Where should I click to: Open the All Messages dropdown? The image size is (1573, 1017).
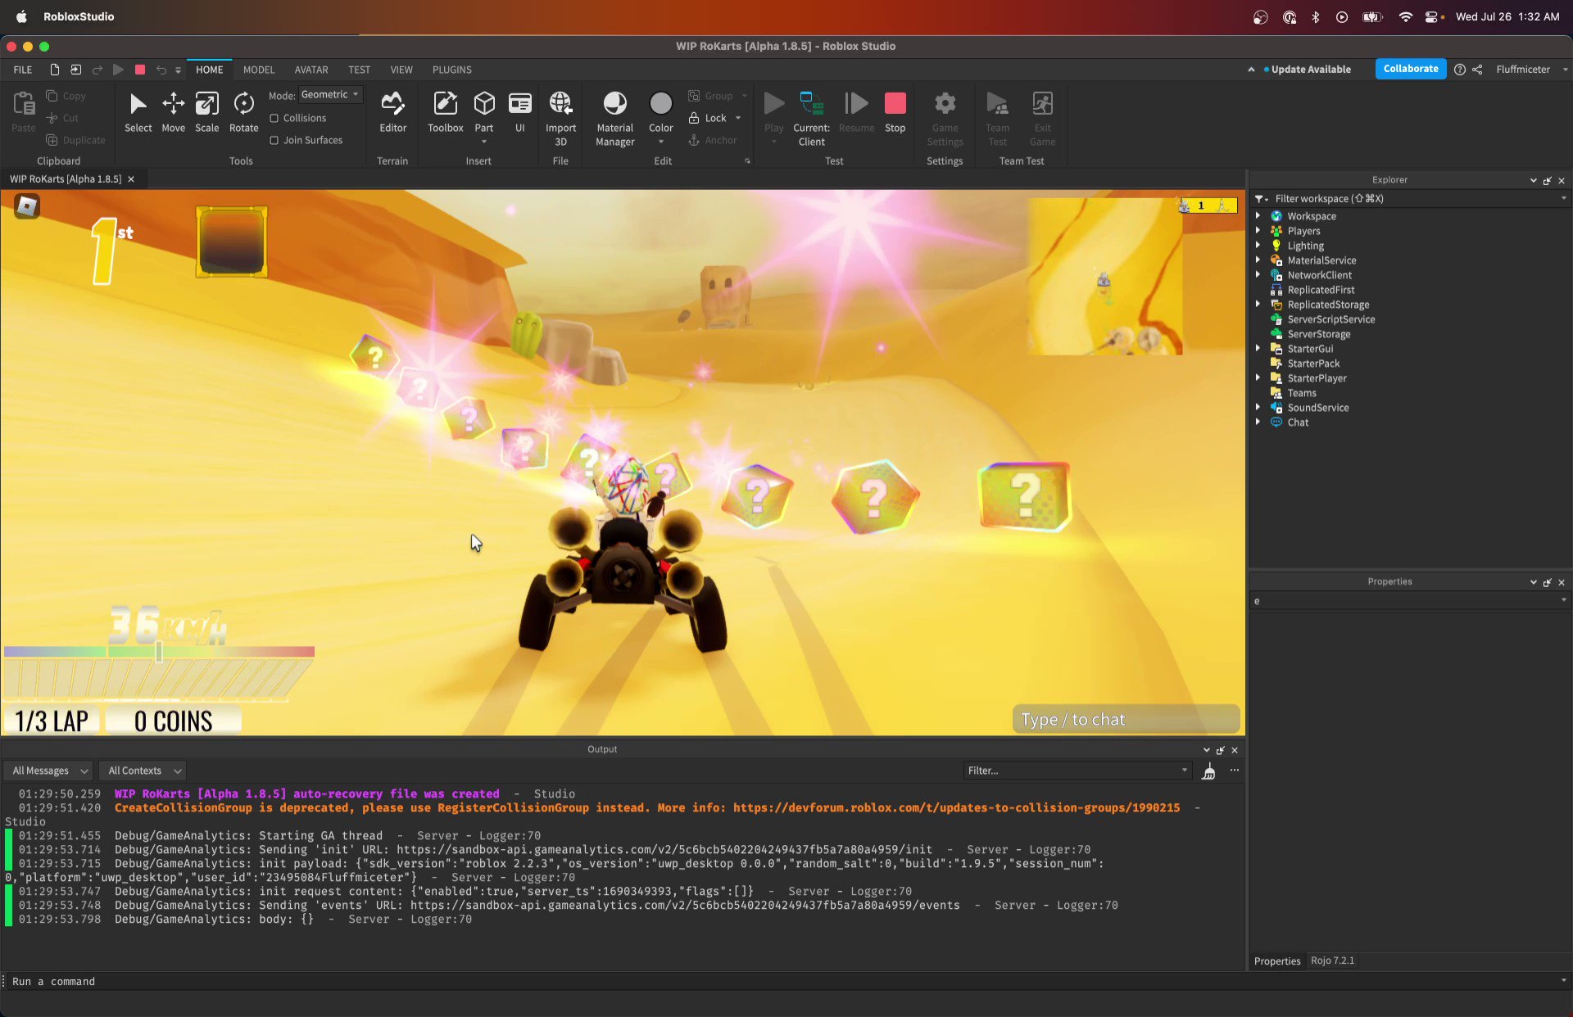pos(49,771)
